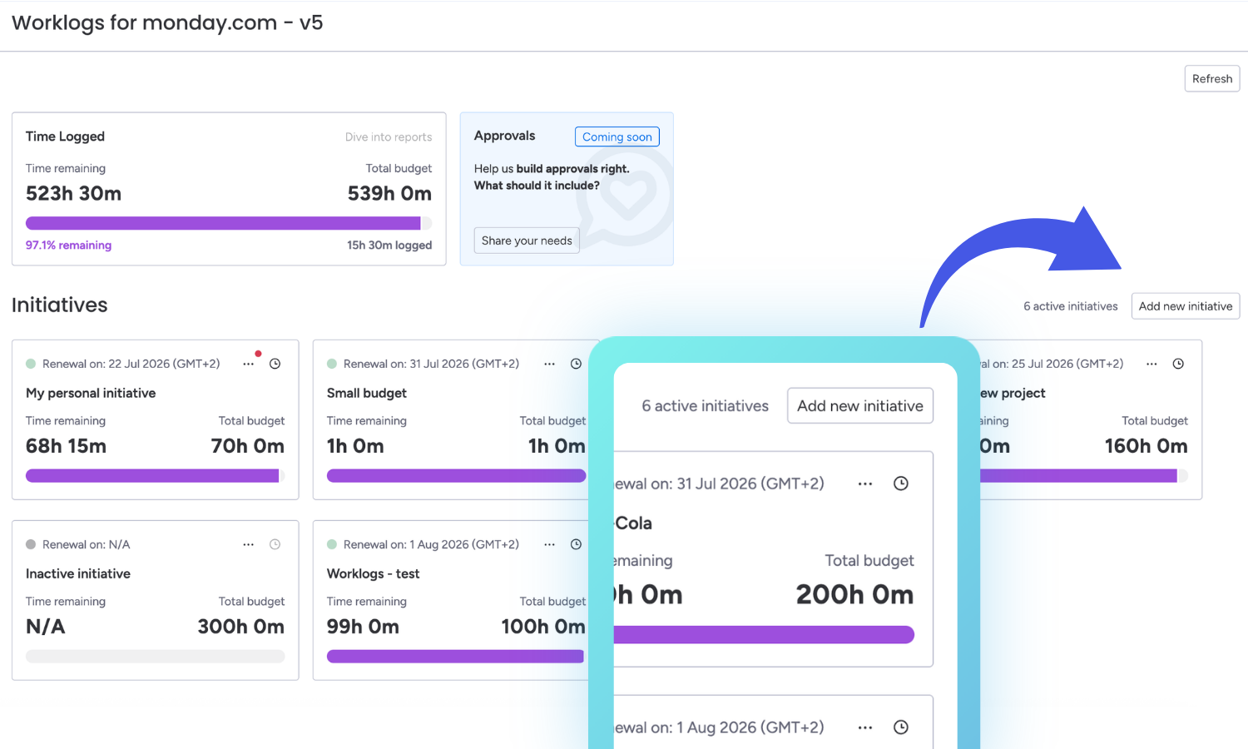Click progress bar on 160h 0m project card
Image resolution: width=1248 pixels, height=749 pixels.
coord(1084,476)
